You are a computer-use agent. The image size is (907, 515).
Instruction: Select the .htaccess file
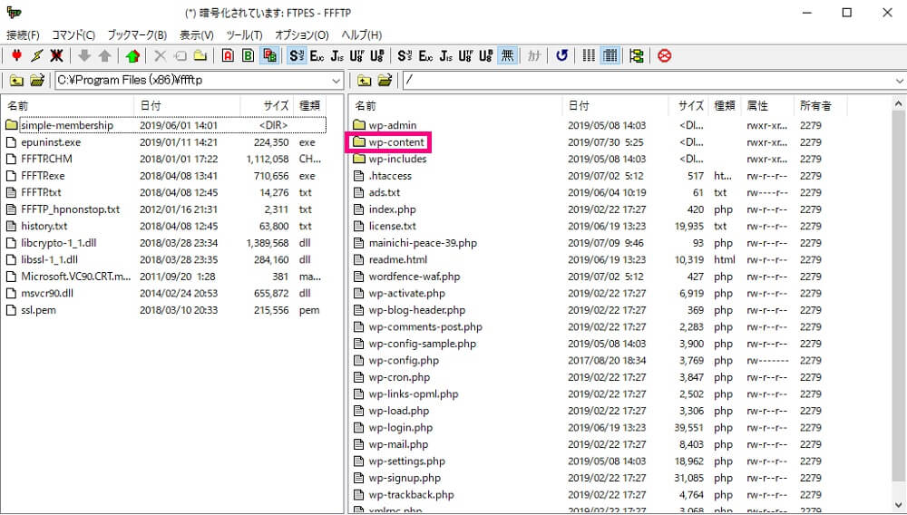(390, 176)
